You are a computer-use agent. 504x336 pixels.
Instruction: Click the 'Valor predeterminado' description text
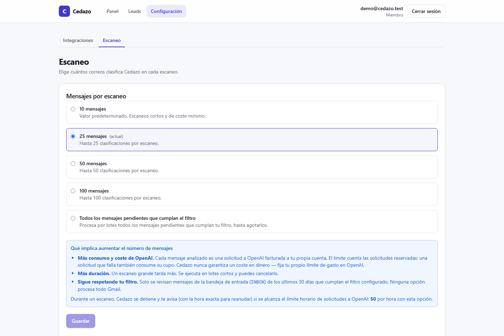142,116
